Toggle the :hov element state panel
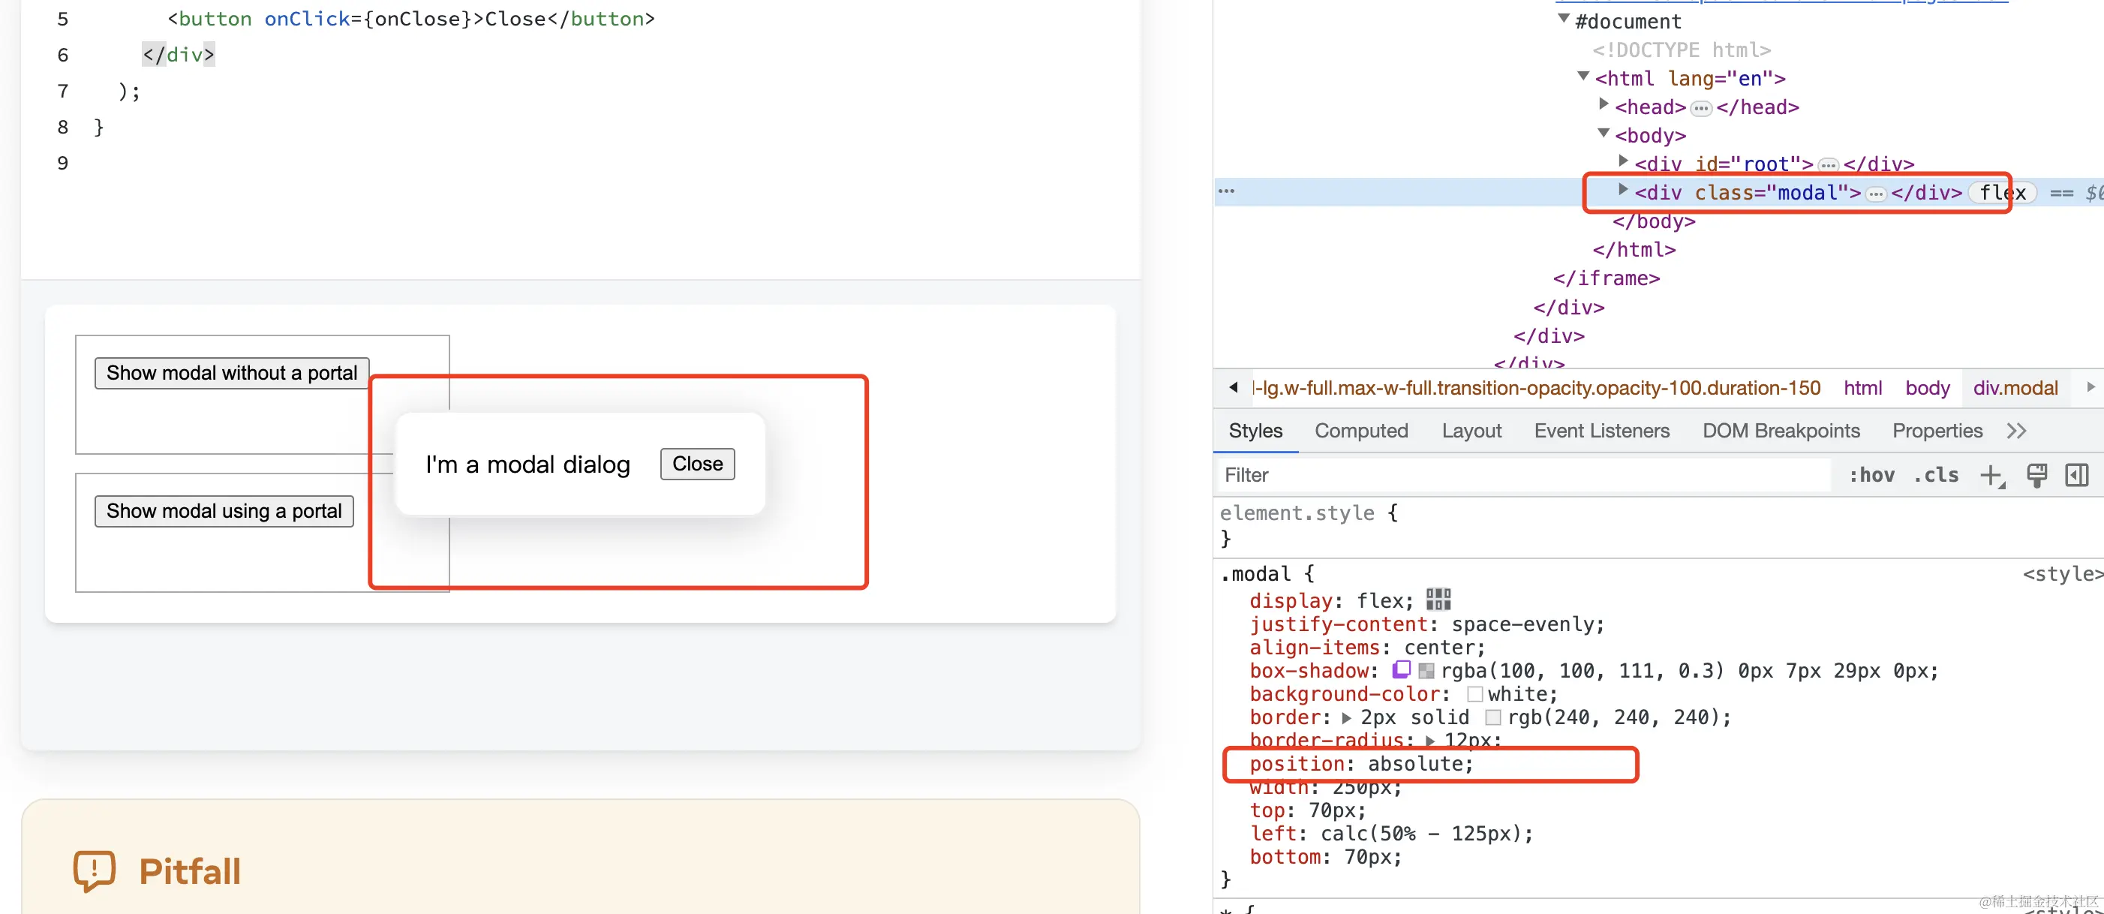Viewport: 2104px width, 914px height. (x=1871, y=474)
